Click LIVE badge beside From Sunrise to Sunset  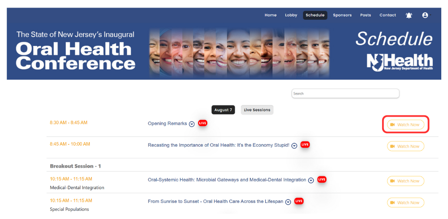(299, 201)
